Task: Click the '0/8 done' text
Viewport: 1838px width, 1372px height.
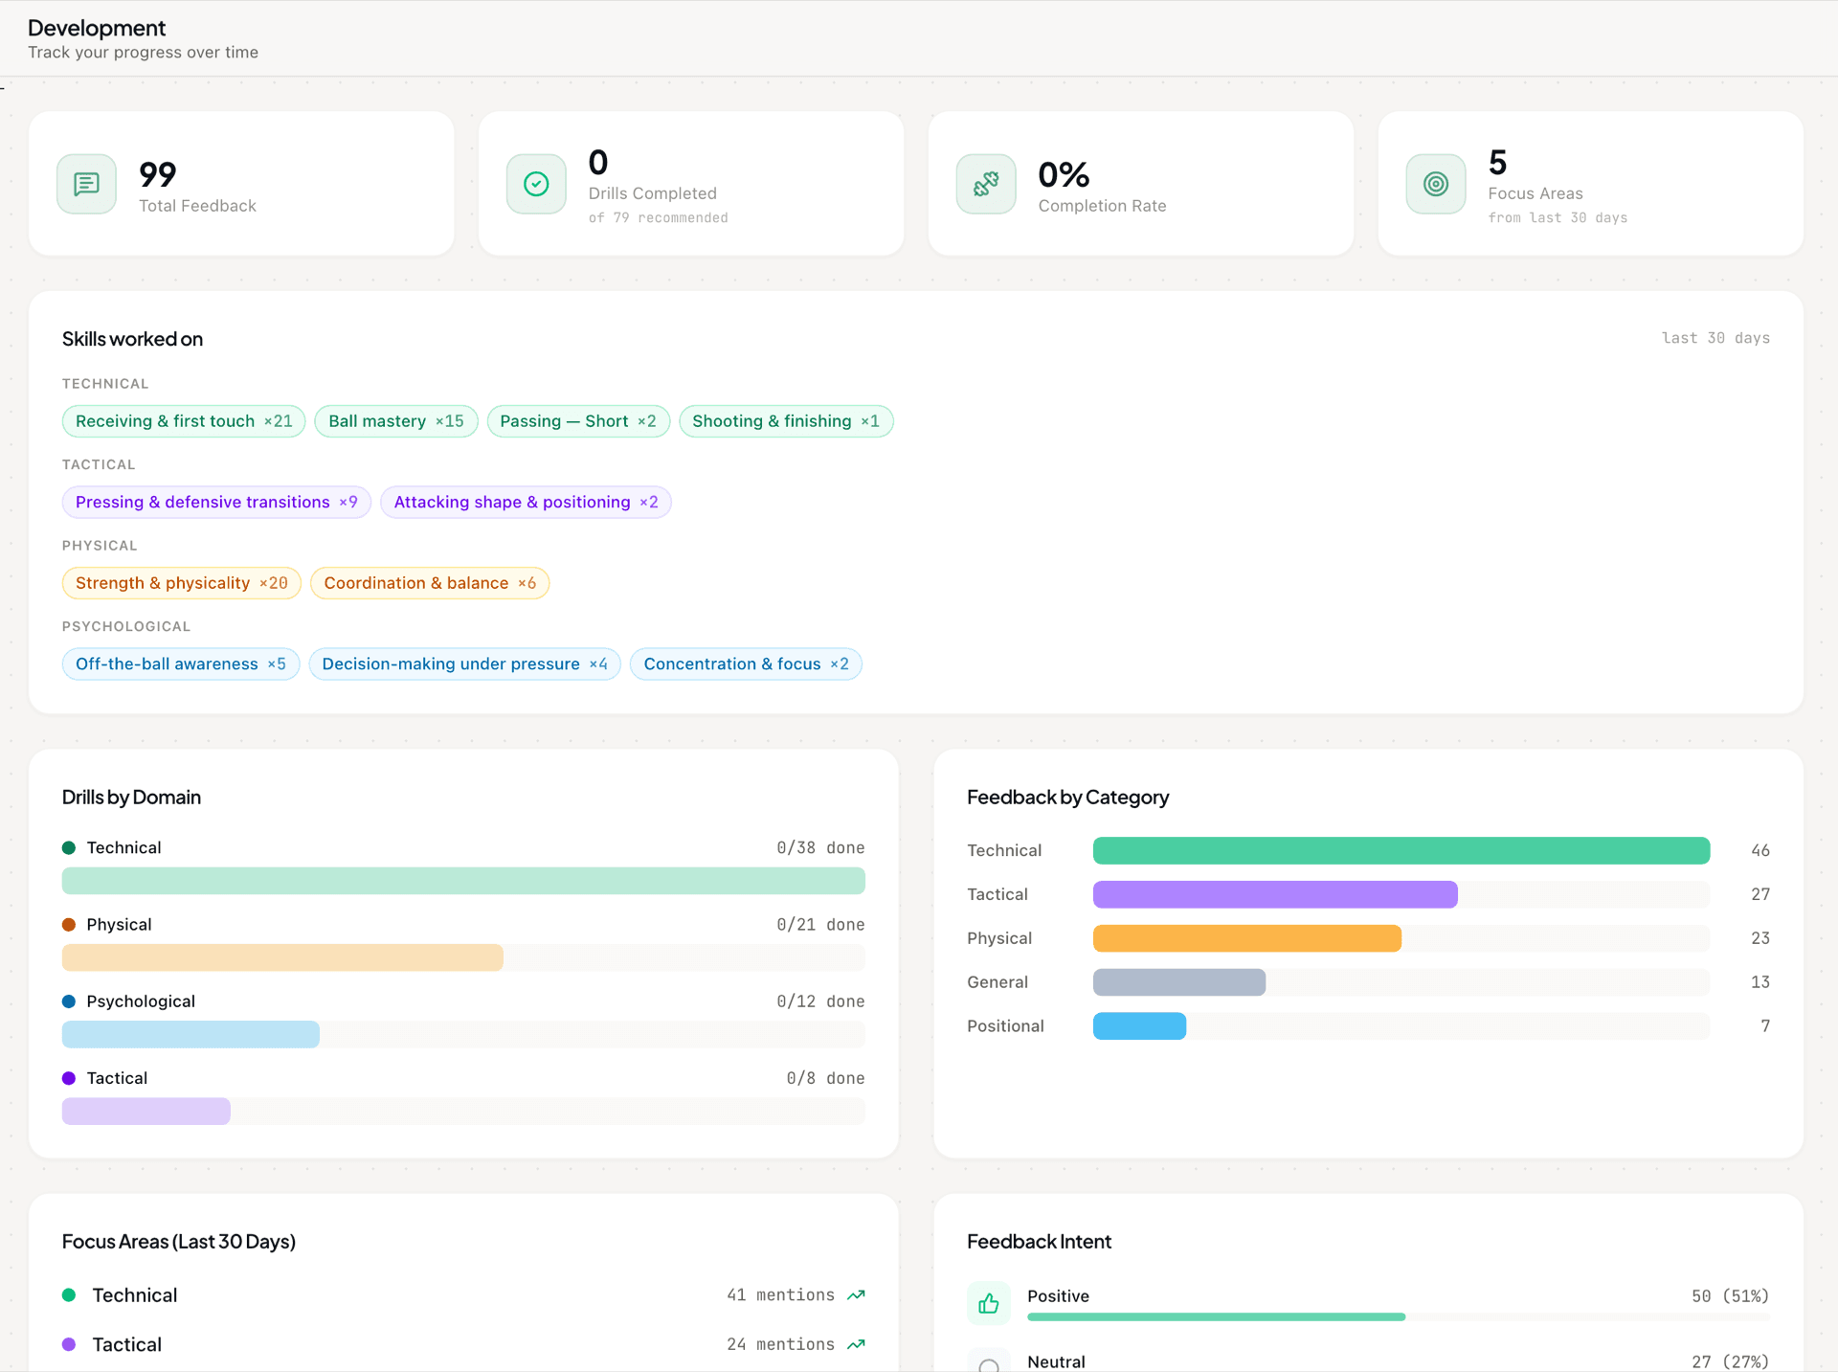Action: pyautogui.click(x=825, y=1078)
